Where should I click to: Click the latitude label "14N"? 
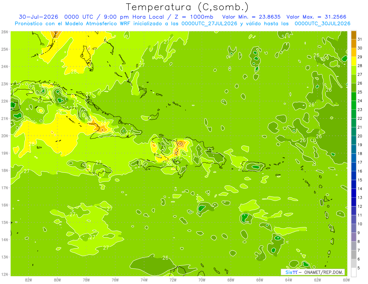[5, 240]
